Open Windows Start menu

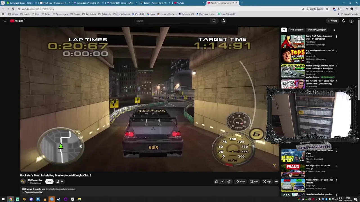pyautogui.click(x=3, y=199)
